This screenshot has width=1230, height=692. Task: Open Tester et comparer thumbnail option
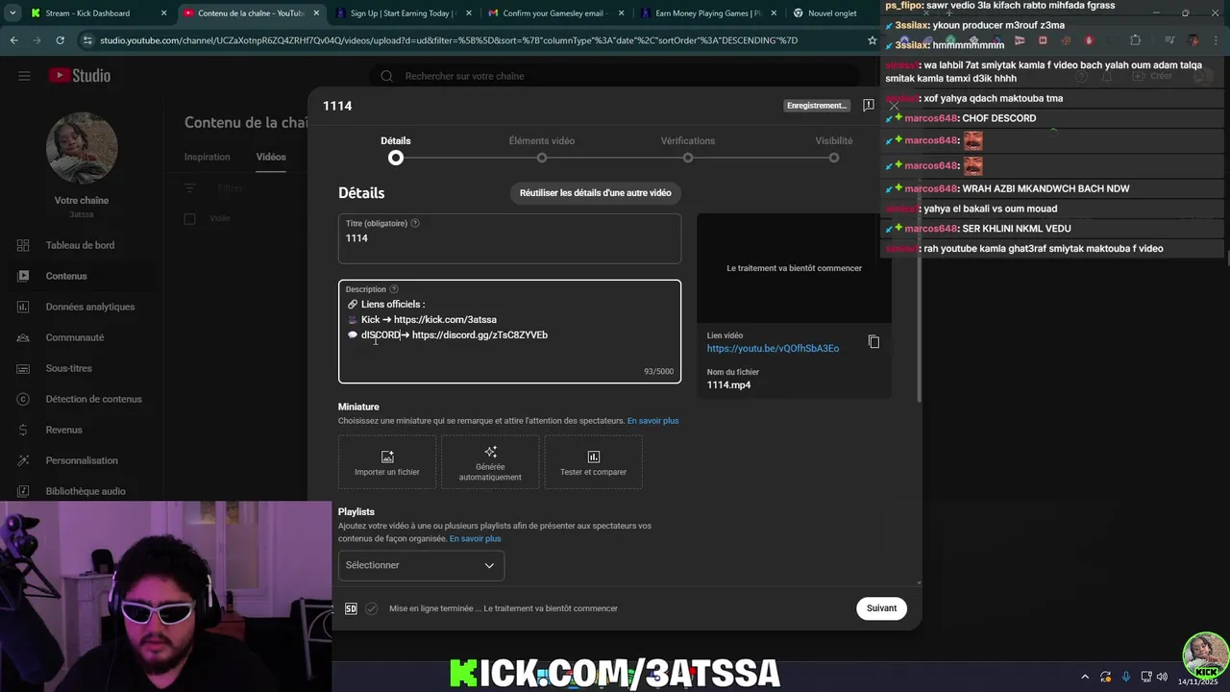(x=593, y=462)
